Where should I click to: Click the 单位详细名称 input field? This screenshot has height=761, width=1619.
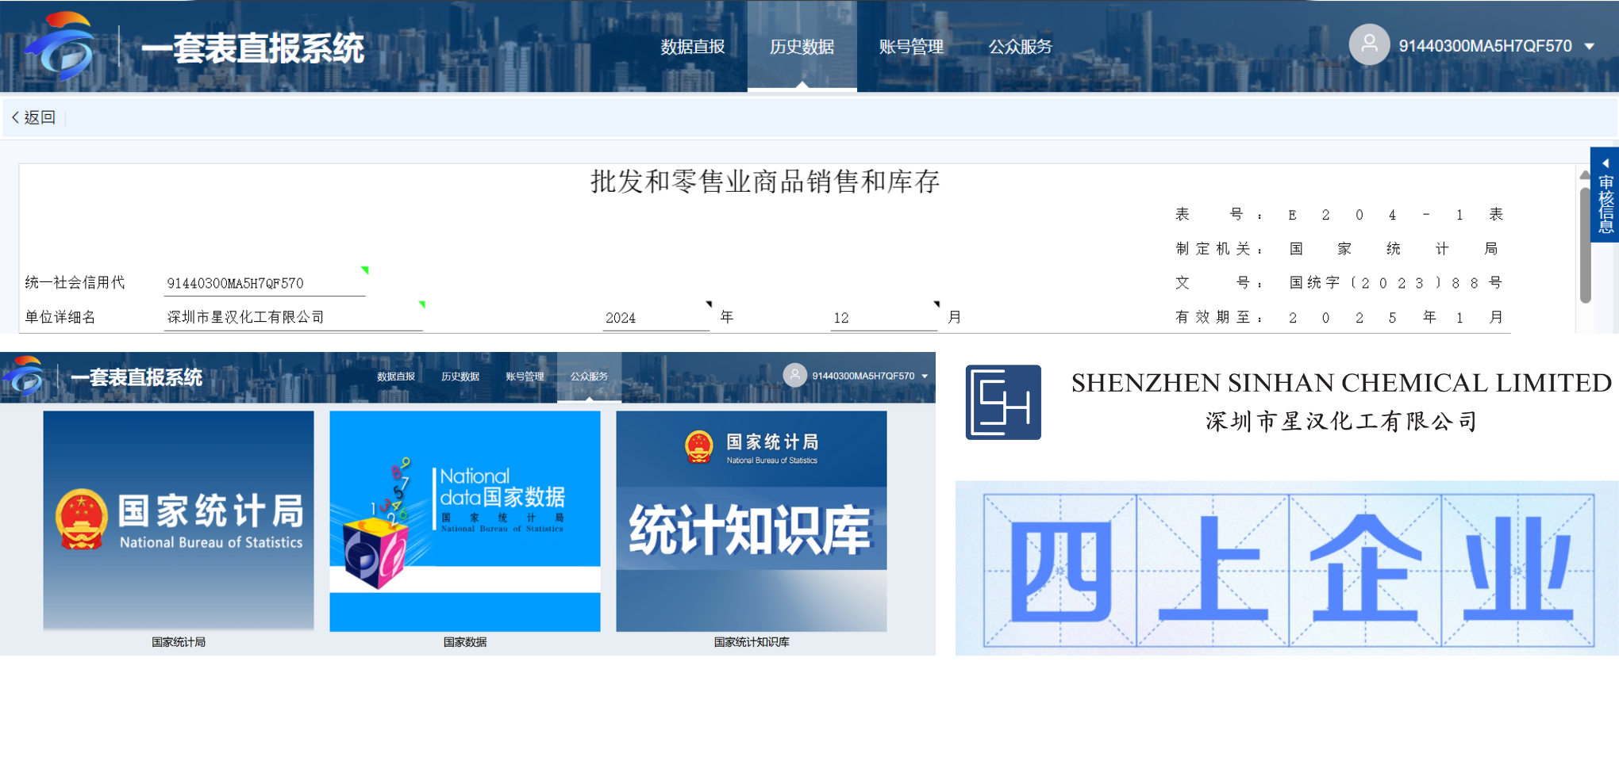coord(293,317)
